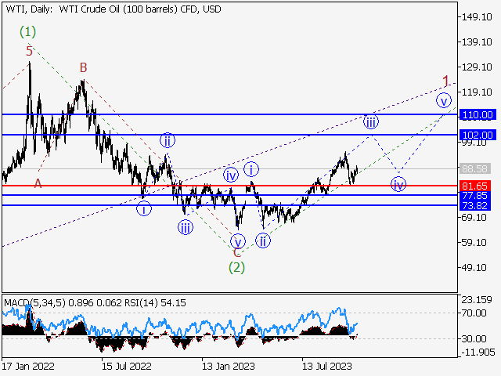Select circled ii label right of circled v
This screenshot has width=501, height=376.
pos(263,240)
